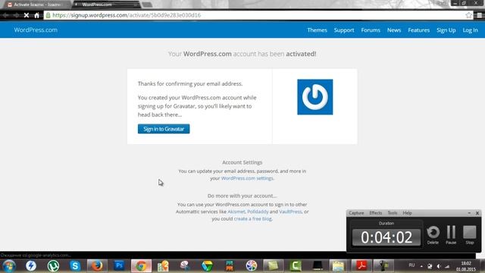Click the Sign in to Gravatar button
The height and width of the screenshot is (273, 485).
tap(164, 129)
